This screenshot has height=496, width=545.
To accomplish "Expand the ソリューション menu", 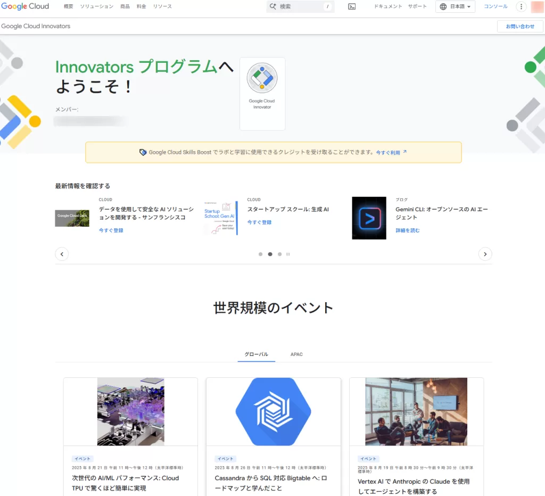I will pos(96,7).
